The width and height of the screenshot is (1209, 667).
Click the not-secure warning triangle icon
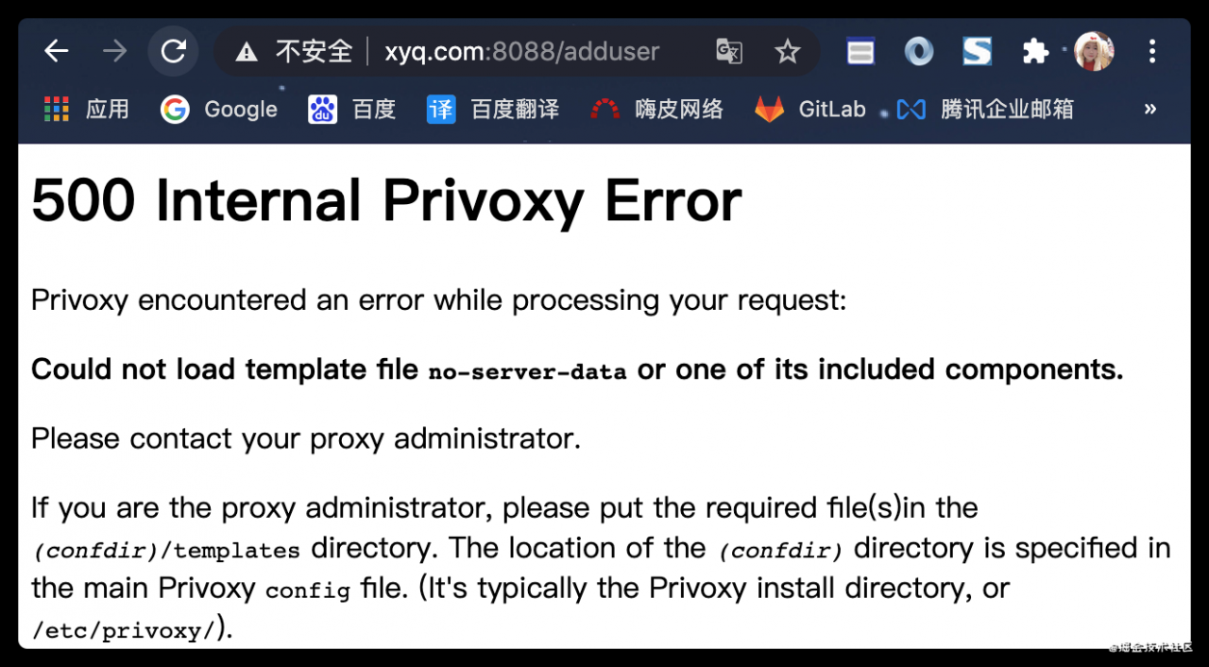[247, 52]
